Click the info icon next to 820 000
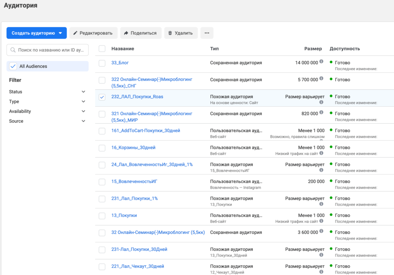The height and width of the screenshot is (275, 394). (321, 113)
